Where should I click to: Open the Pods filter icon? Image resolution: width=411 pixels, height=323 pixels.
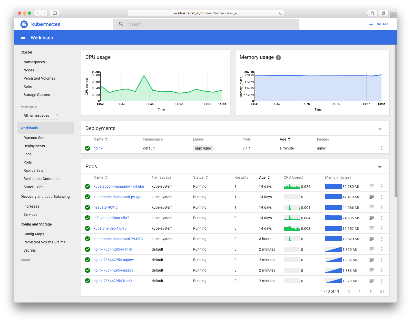click(x=380, y=166)
